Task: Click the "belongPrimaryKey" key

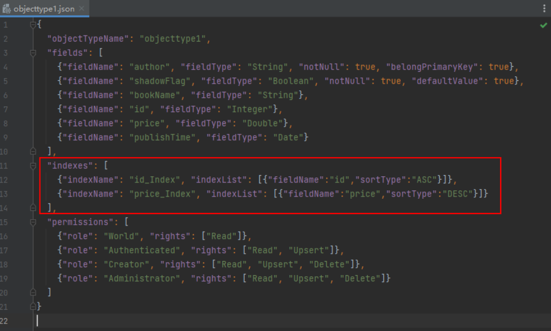Action: pyautogui.click(x=432, y=67)
